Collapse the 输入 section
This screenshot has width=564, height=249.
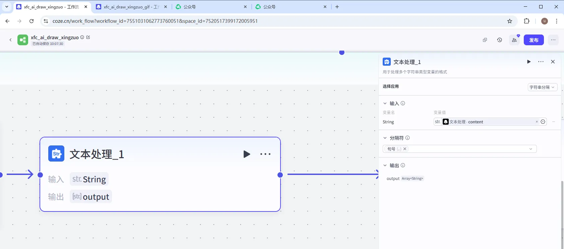pos(385,104)
